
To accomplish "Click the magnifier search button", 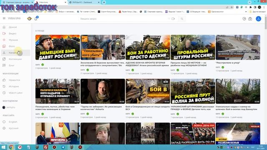I will pos(182,19).
